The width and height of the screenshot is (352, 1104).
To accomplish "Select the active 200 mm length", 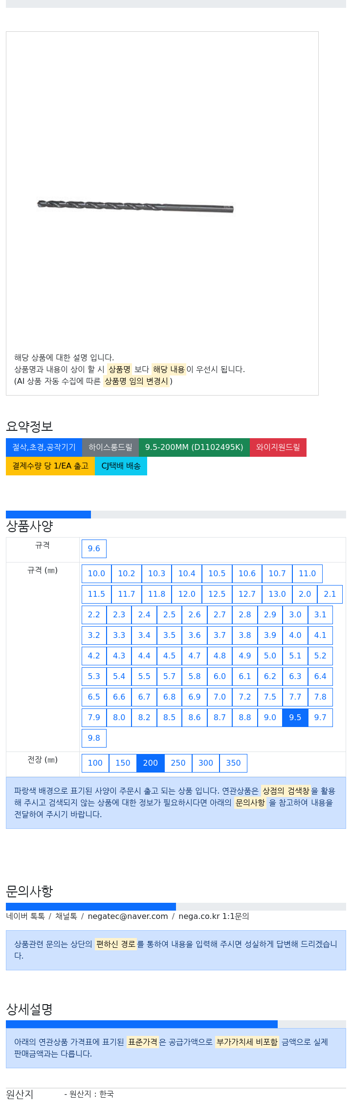I will pos(151,763).
